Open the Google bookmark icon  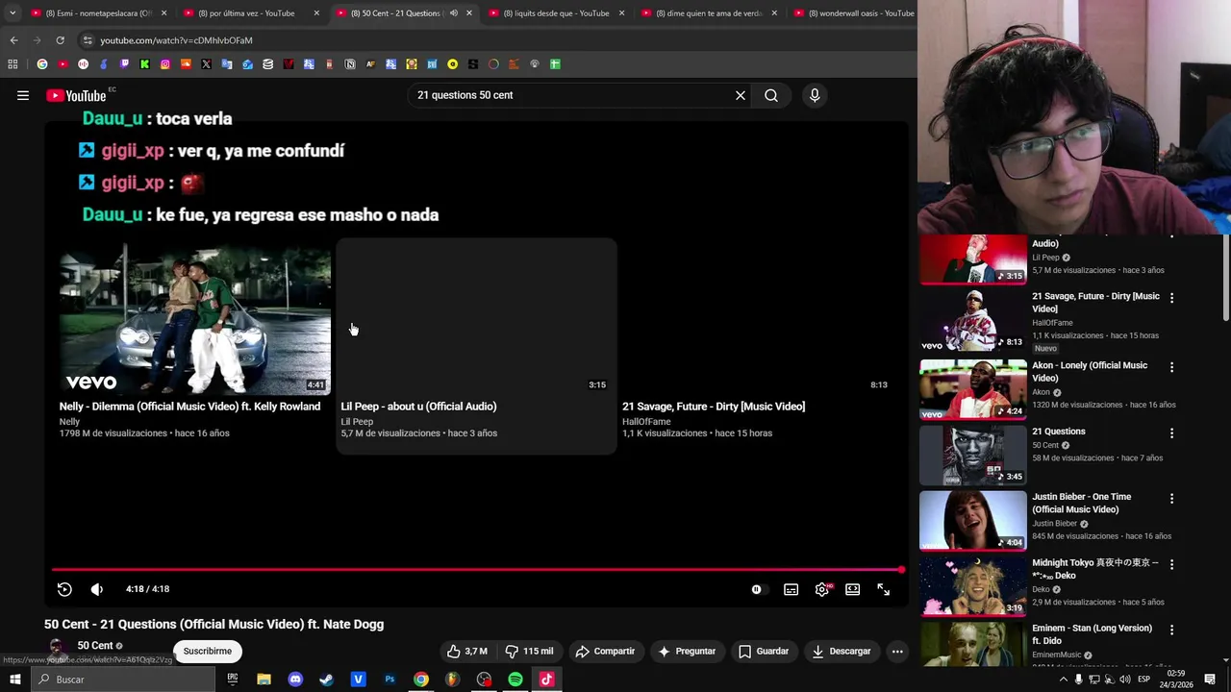click(42, 64)
